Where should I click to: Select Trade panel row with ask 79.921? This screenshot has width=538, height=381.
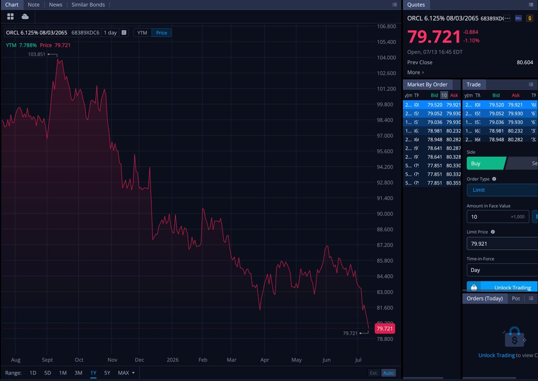(x=500, y=105)
